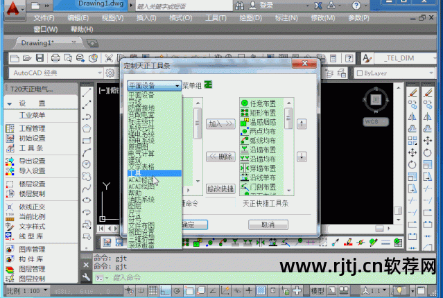Screen dimensions: 443x298
Task: Toggle ortho mode in the status bar
Action: click(x=165, y=290)
